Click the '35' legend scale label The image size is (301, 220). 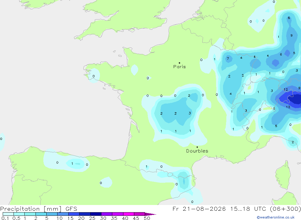click(114, 218)
